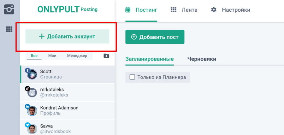This screenshot has width=284, height=135.
Task: Switch to the Запланированные tab
Action: point(149,59)
